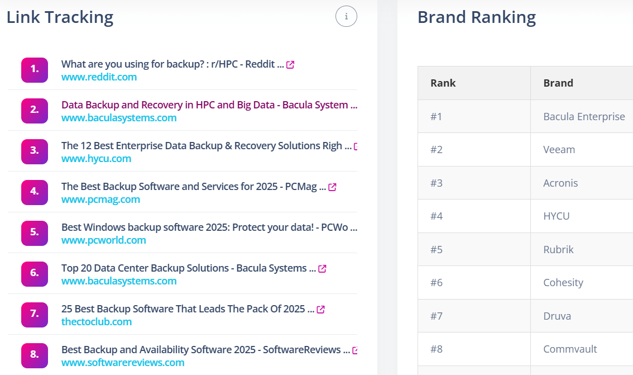Visit the thectoclub.com domain link
Screen dimensions: 633x375
pos(97,322)
